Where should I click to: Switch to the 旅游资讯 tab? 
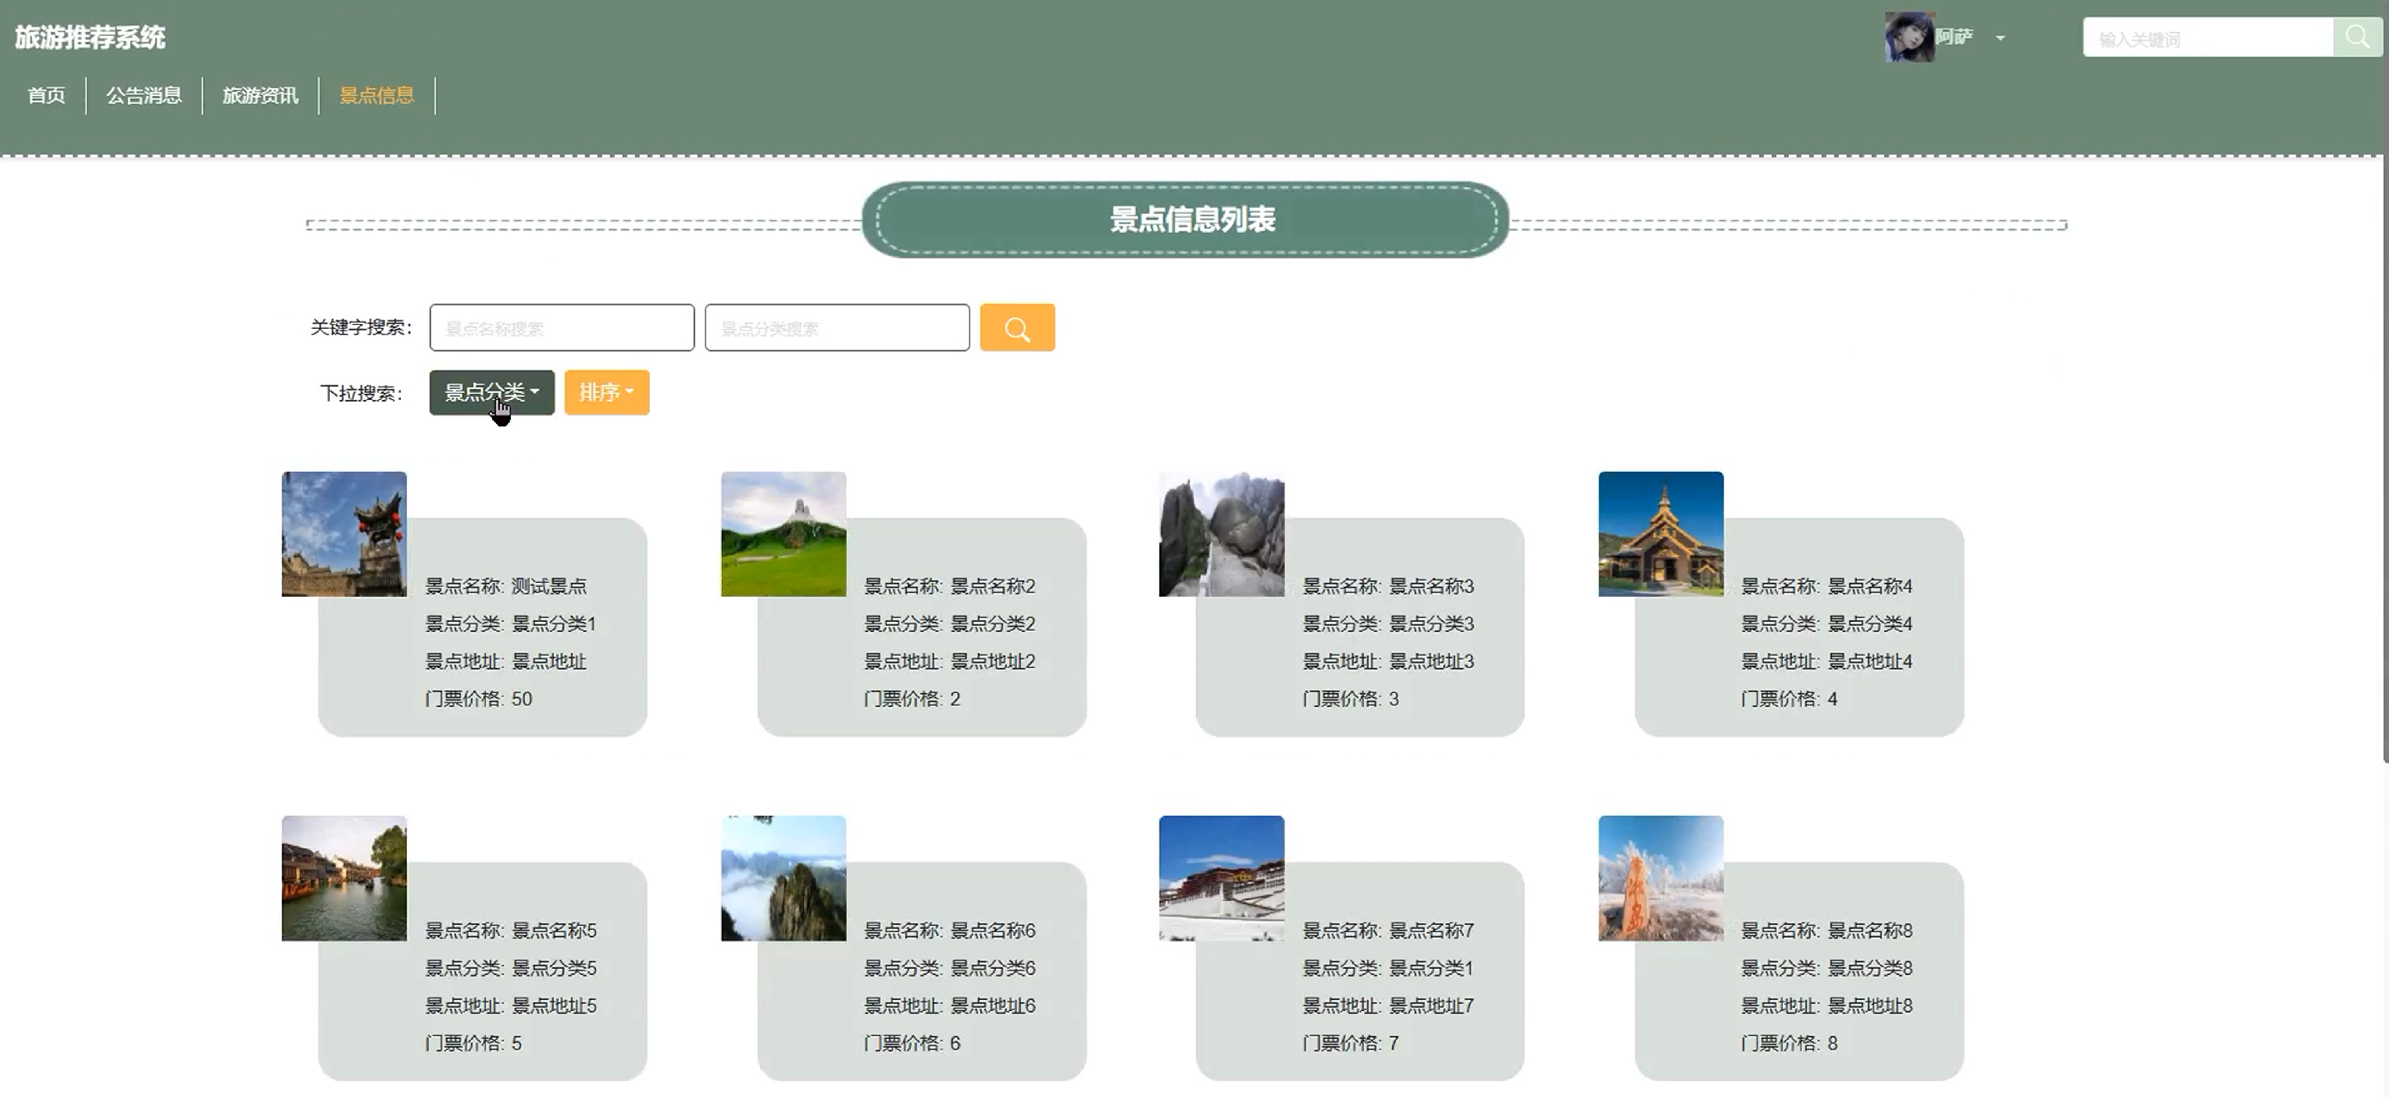[x=261, y=95]
